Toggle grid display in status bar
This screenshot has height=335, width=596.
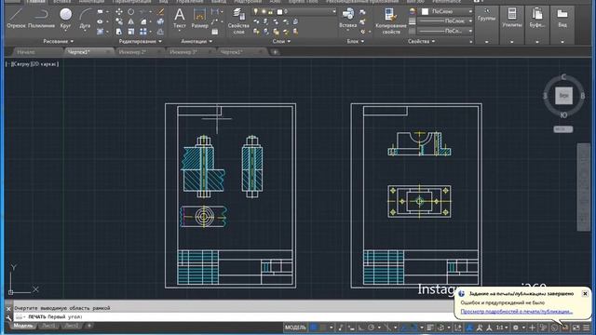click(x=314, y=328)
